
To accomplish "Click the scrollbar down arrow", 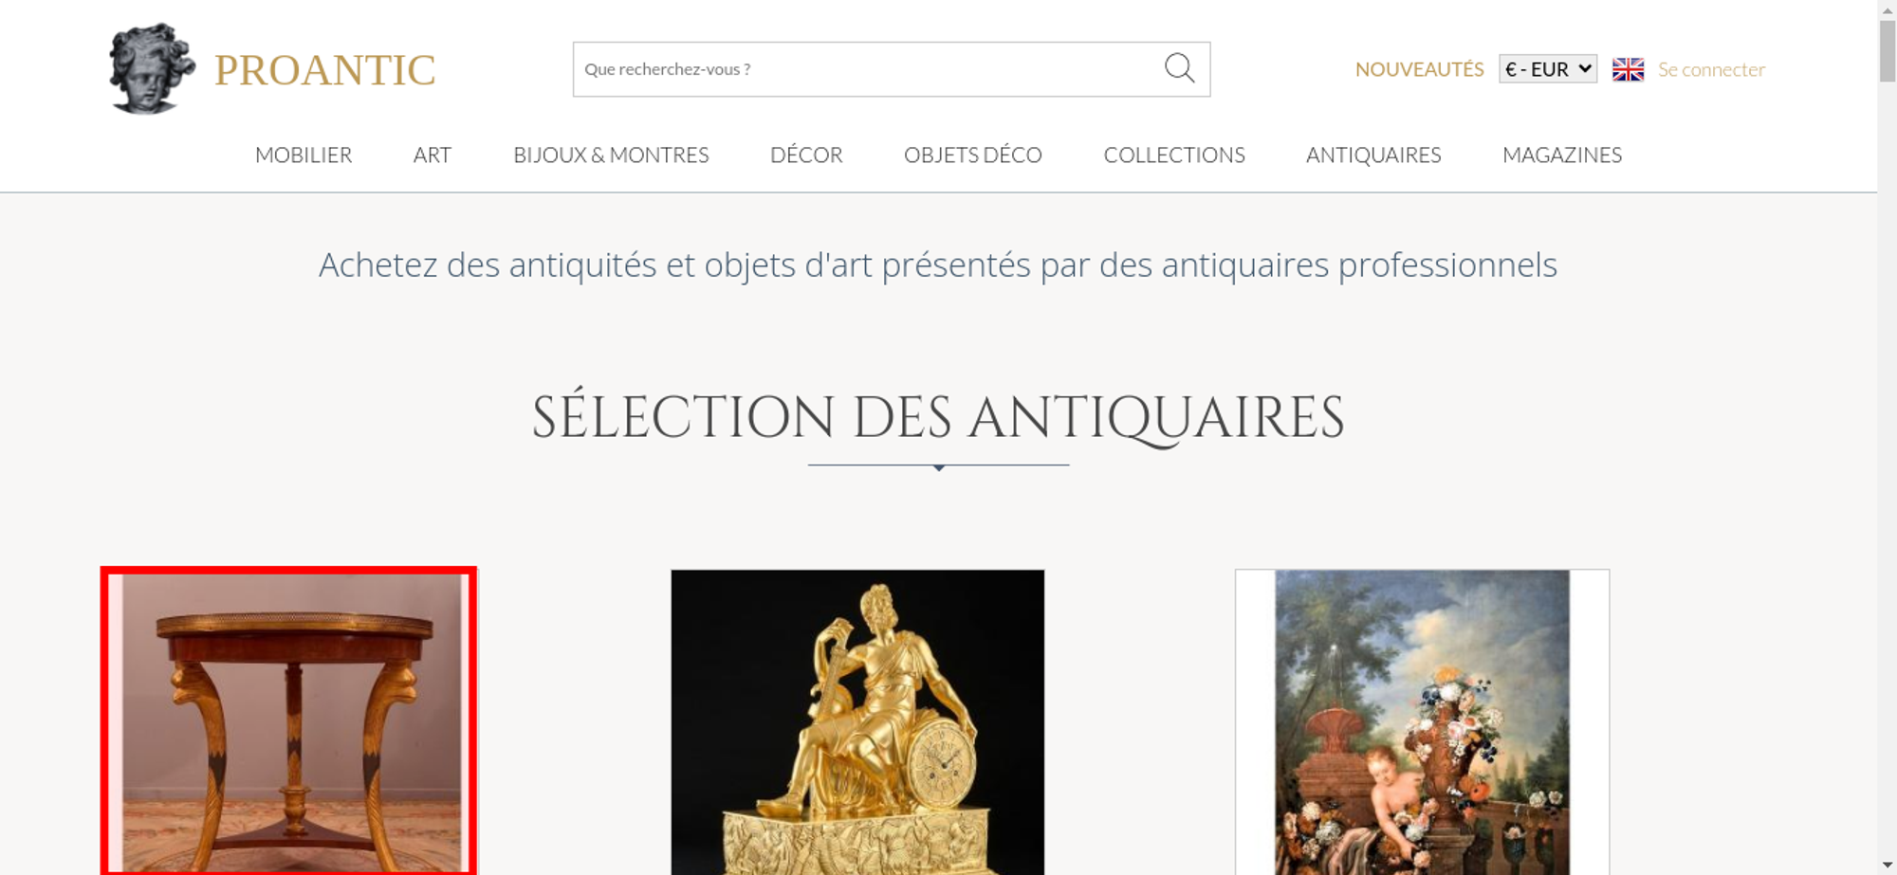I will coord(1888,866).
